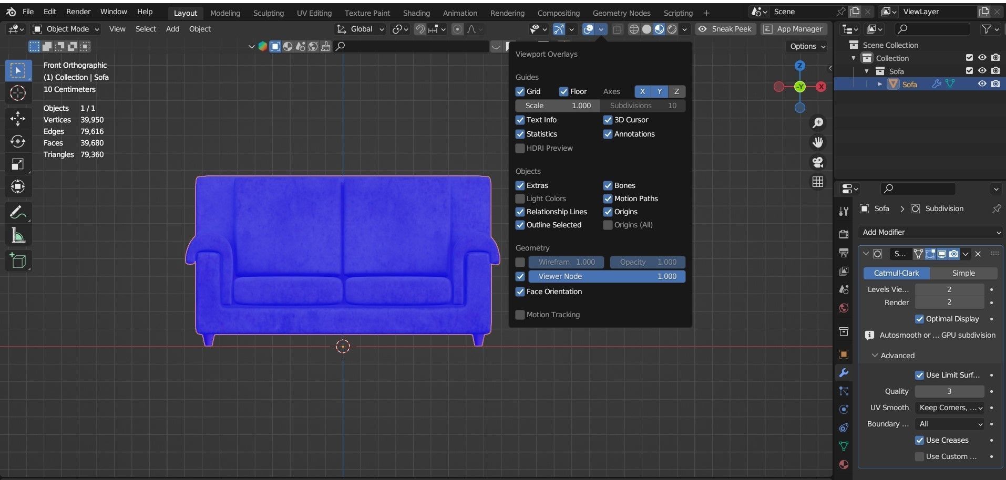Choose the Add Cube tool
Viewport: 1006px width, 480px height.
18,261
